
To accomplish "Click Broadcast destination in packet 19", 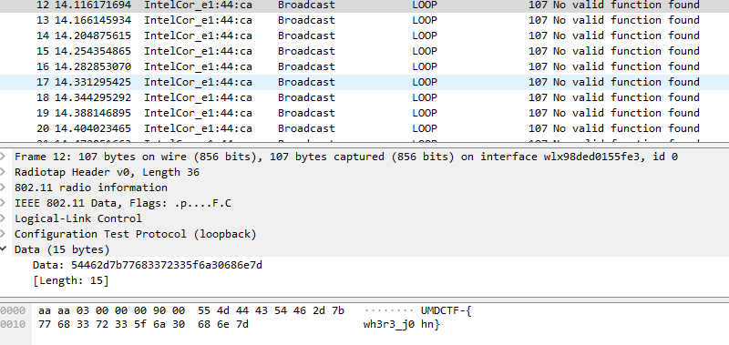I will pos(306,113).
